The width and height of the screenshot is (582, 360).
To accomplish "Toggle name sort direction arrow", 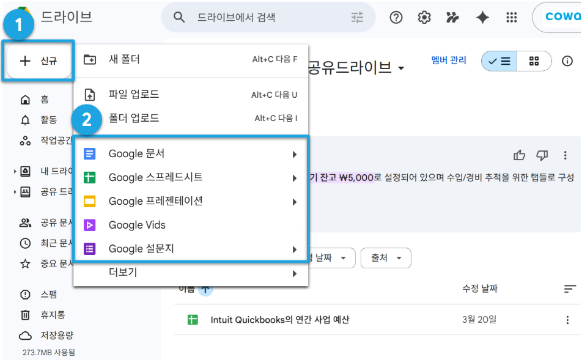I will click(x=205, y=290).
